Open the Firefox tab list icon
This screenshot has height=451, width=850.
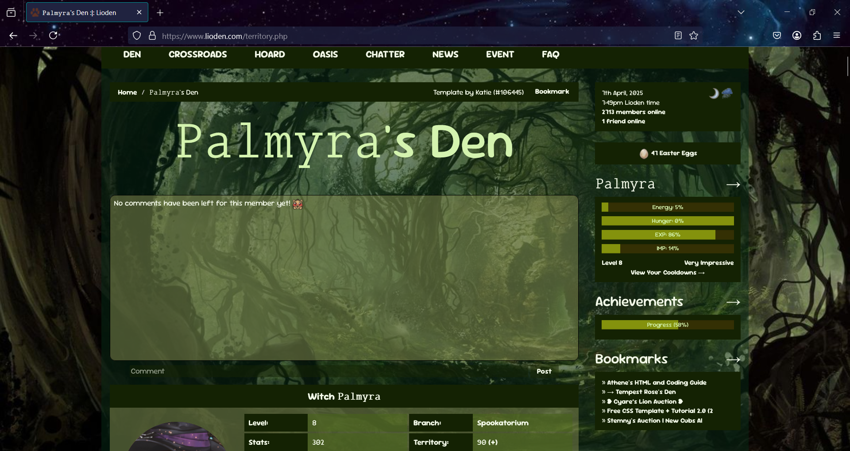click(x=11, y=13)
